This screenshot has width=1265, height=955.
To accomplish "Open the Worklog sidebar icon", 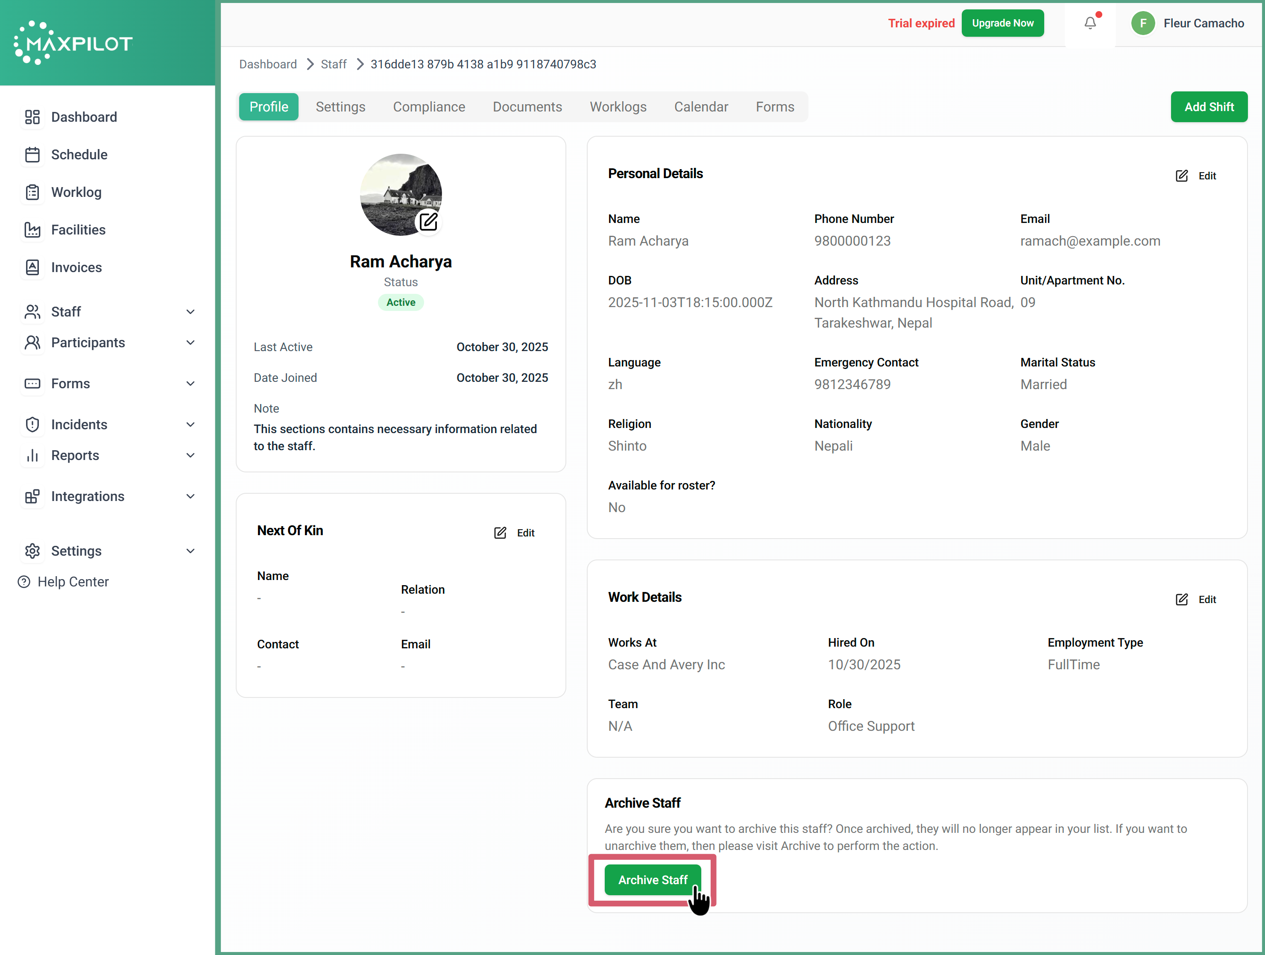I will (32, 192).
